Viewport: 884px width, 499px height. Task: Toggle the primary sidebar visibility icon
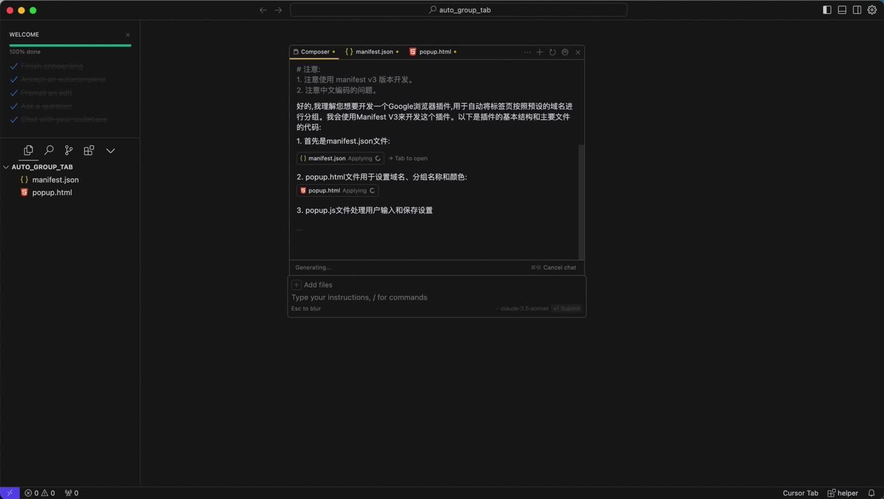pyautogui.click(x=827, y=9)
